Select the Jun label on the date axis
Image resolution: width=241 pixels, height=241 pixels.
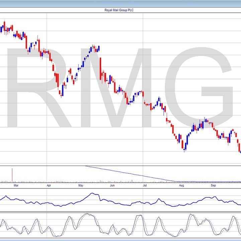[x=112, y=185]
